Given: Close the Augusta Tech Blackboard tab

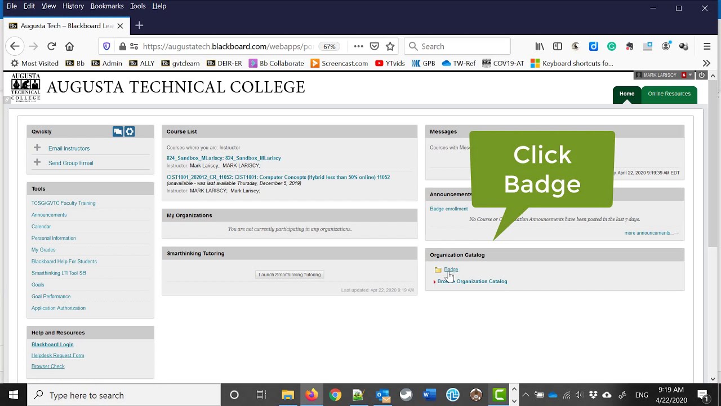Looking at the screenshot, I should (120, 26).
